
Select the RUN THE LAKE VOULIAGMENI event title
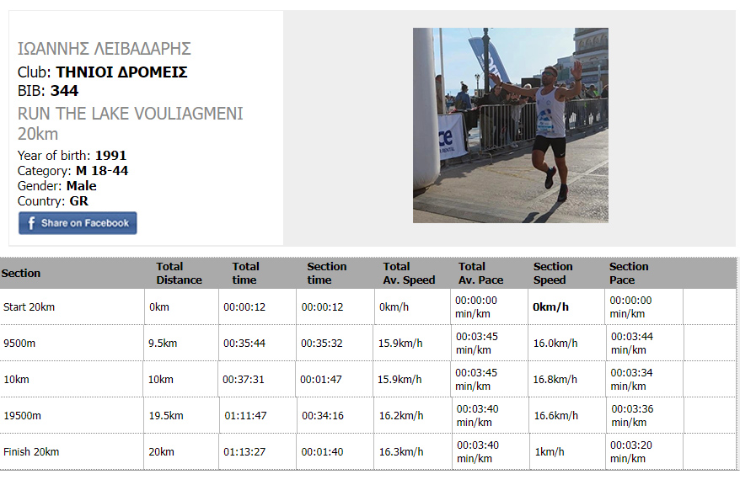(130, 114)
